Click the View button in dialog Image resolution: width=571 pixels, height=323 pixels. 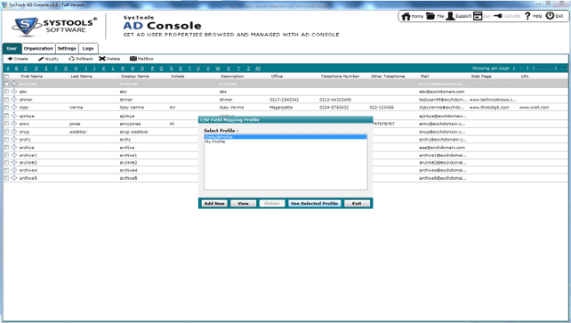point(244,203)
